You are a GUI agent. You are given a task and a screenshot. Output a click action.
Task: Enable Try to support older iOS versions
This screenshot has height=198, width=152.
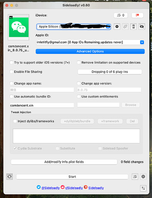[11, 62]
